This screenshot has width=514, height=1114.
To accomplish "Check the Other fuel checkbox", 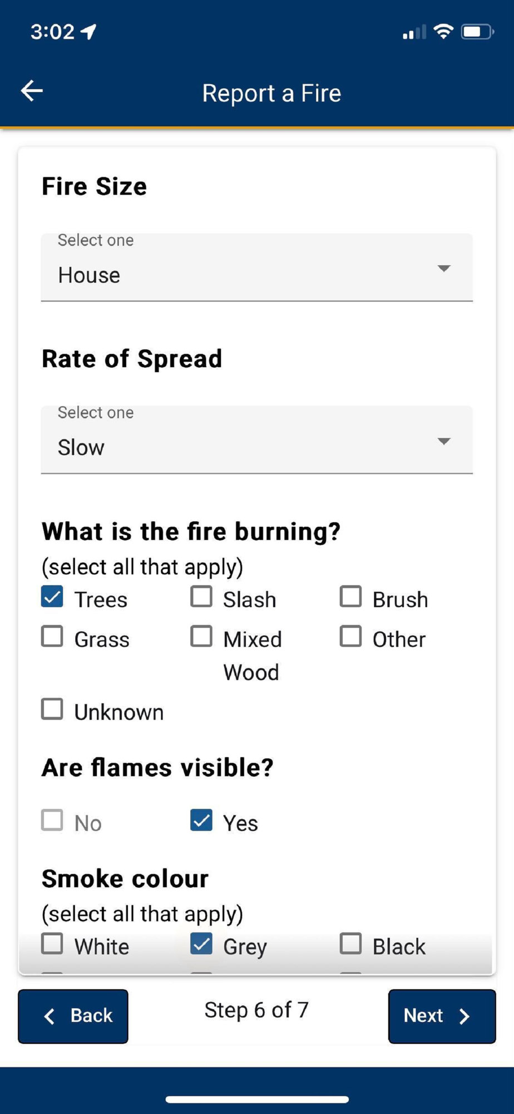I will pos(350,636).
